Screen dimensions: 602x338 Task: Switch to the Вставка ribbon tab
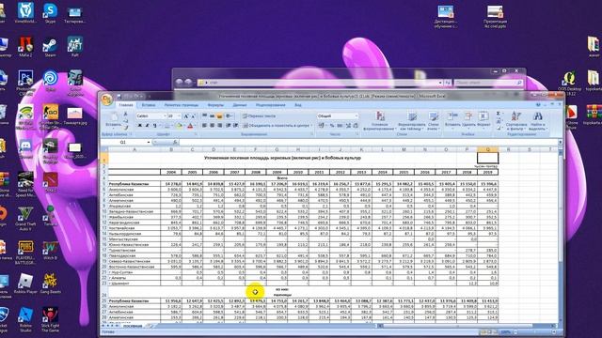pyautogui.click(x=149, y=105)
